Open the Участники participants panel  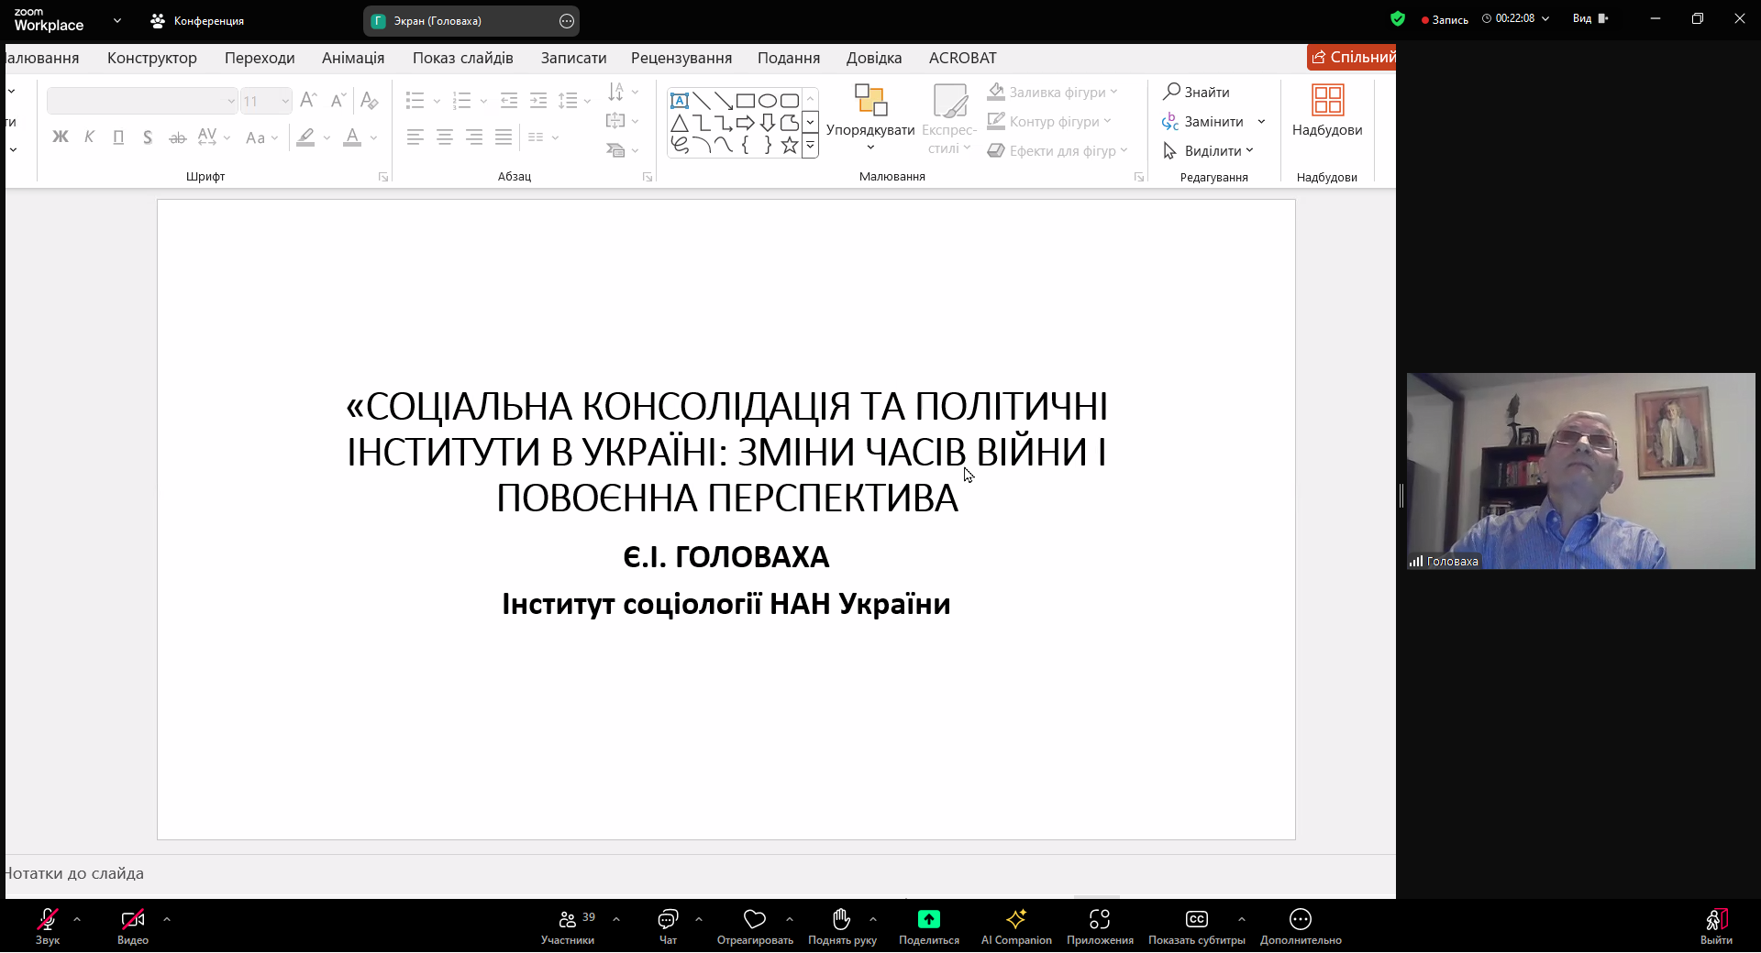(x=568, y=926)
